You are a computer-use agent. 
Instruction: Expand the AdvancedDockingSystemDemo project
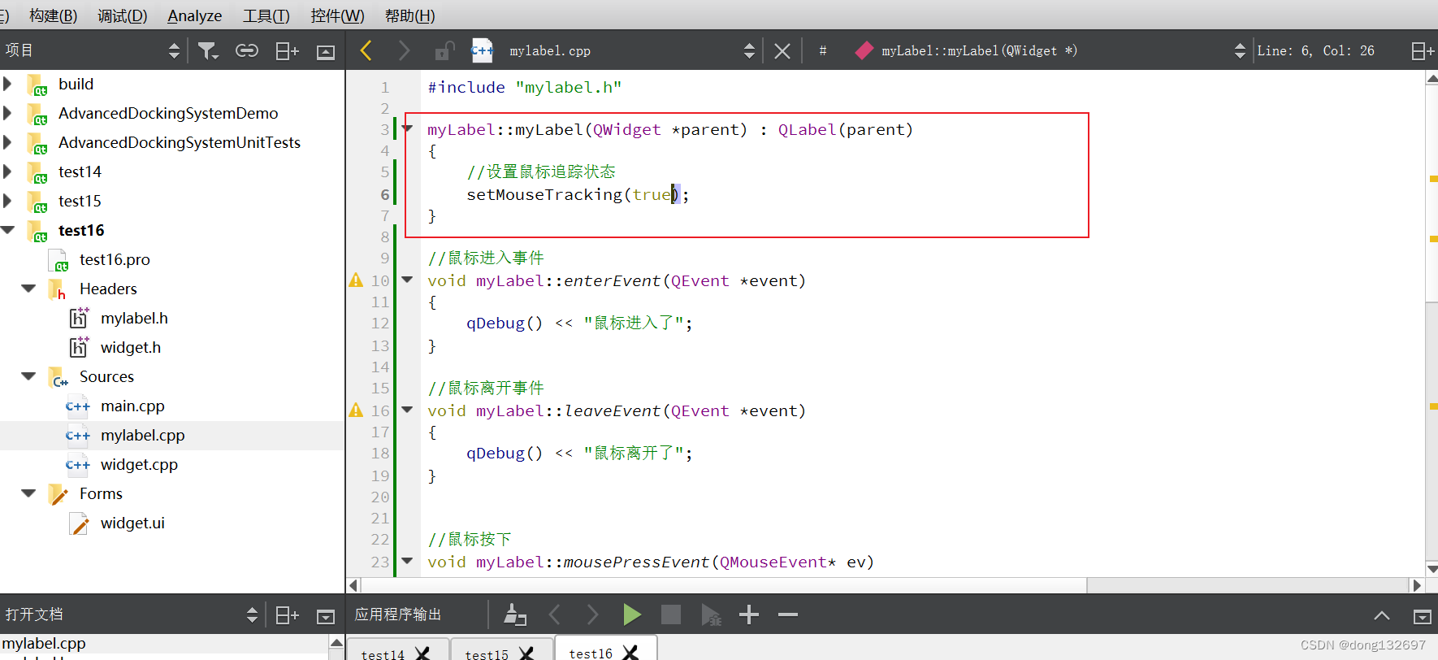tap(7, 113)
